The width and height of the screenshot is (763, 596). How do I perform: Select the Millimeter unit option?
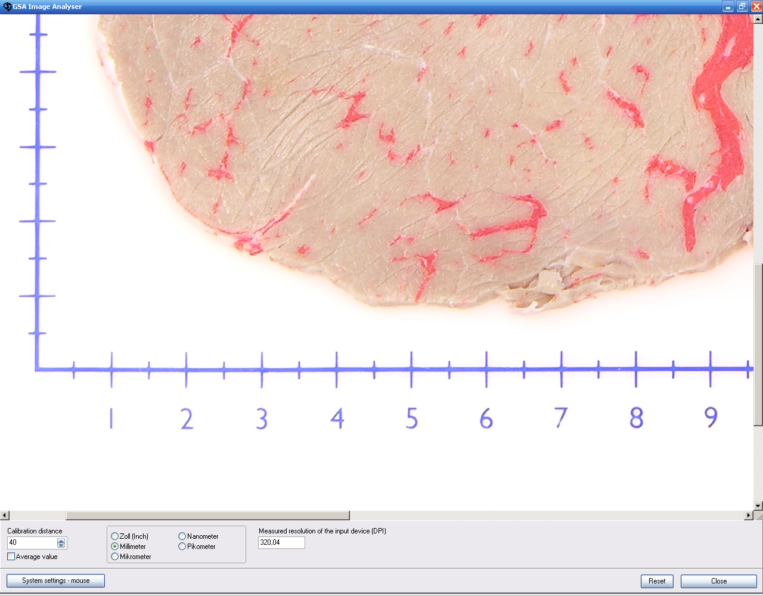[114, 547]
